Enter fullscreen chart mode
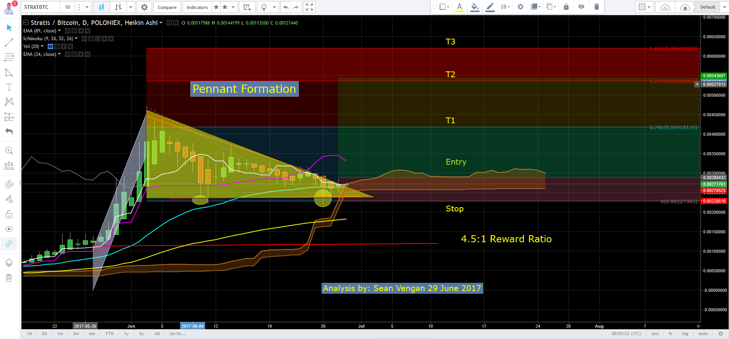 click(309, 7)
